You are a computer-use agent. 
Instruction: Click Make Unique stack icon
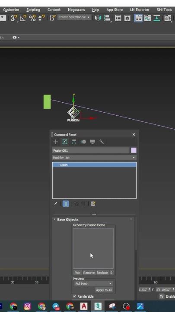76,204
